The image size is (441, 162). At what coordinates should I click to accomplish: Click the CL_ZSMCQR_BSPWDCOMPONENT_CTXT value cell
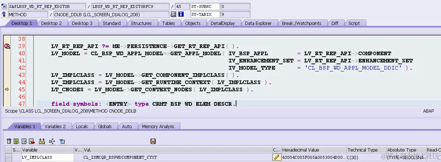pos(177,157)
